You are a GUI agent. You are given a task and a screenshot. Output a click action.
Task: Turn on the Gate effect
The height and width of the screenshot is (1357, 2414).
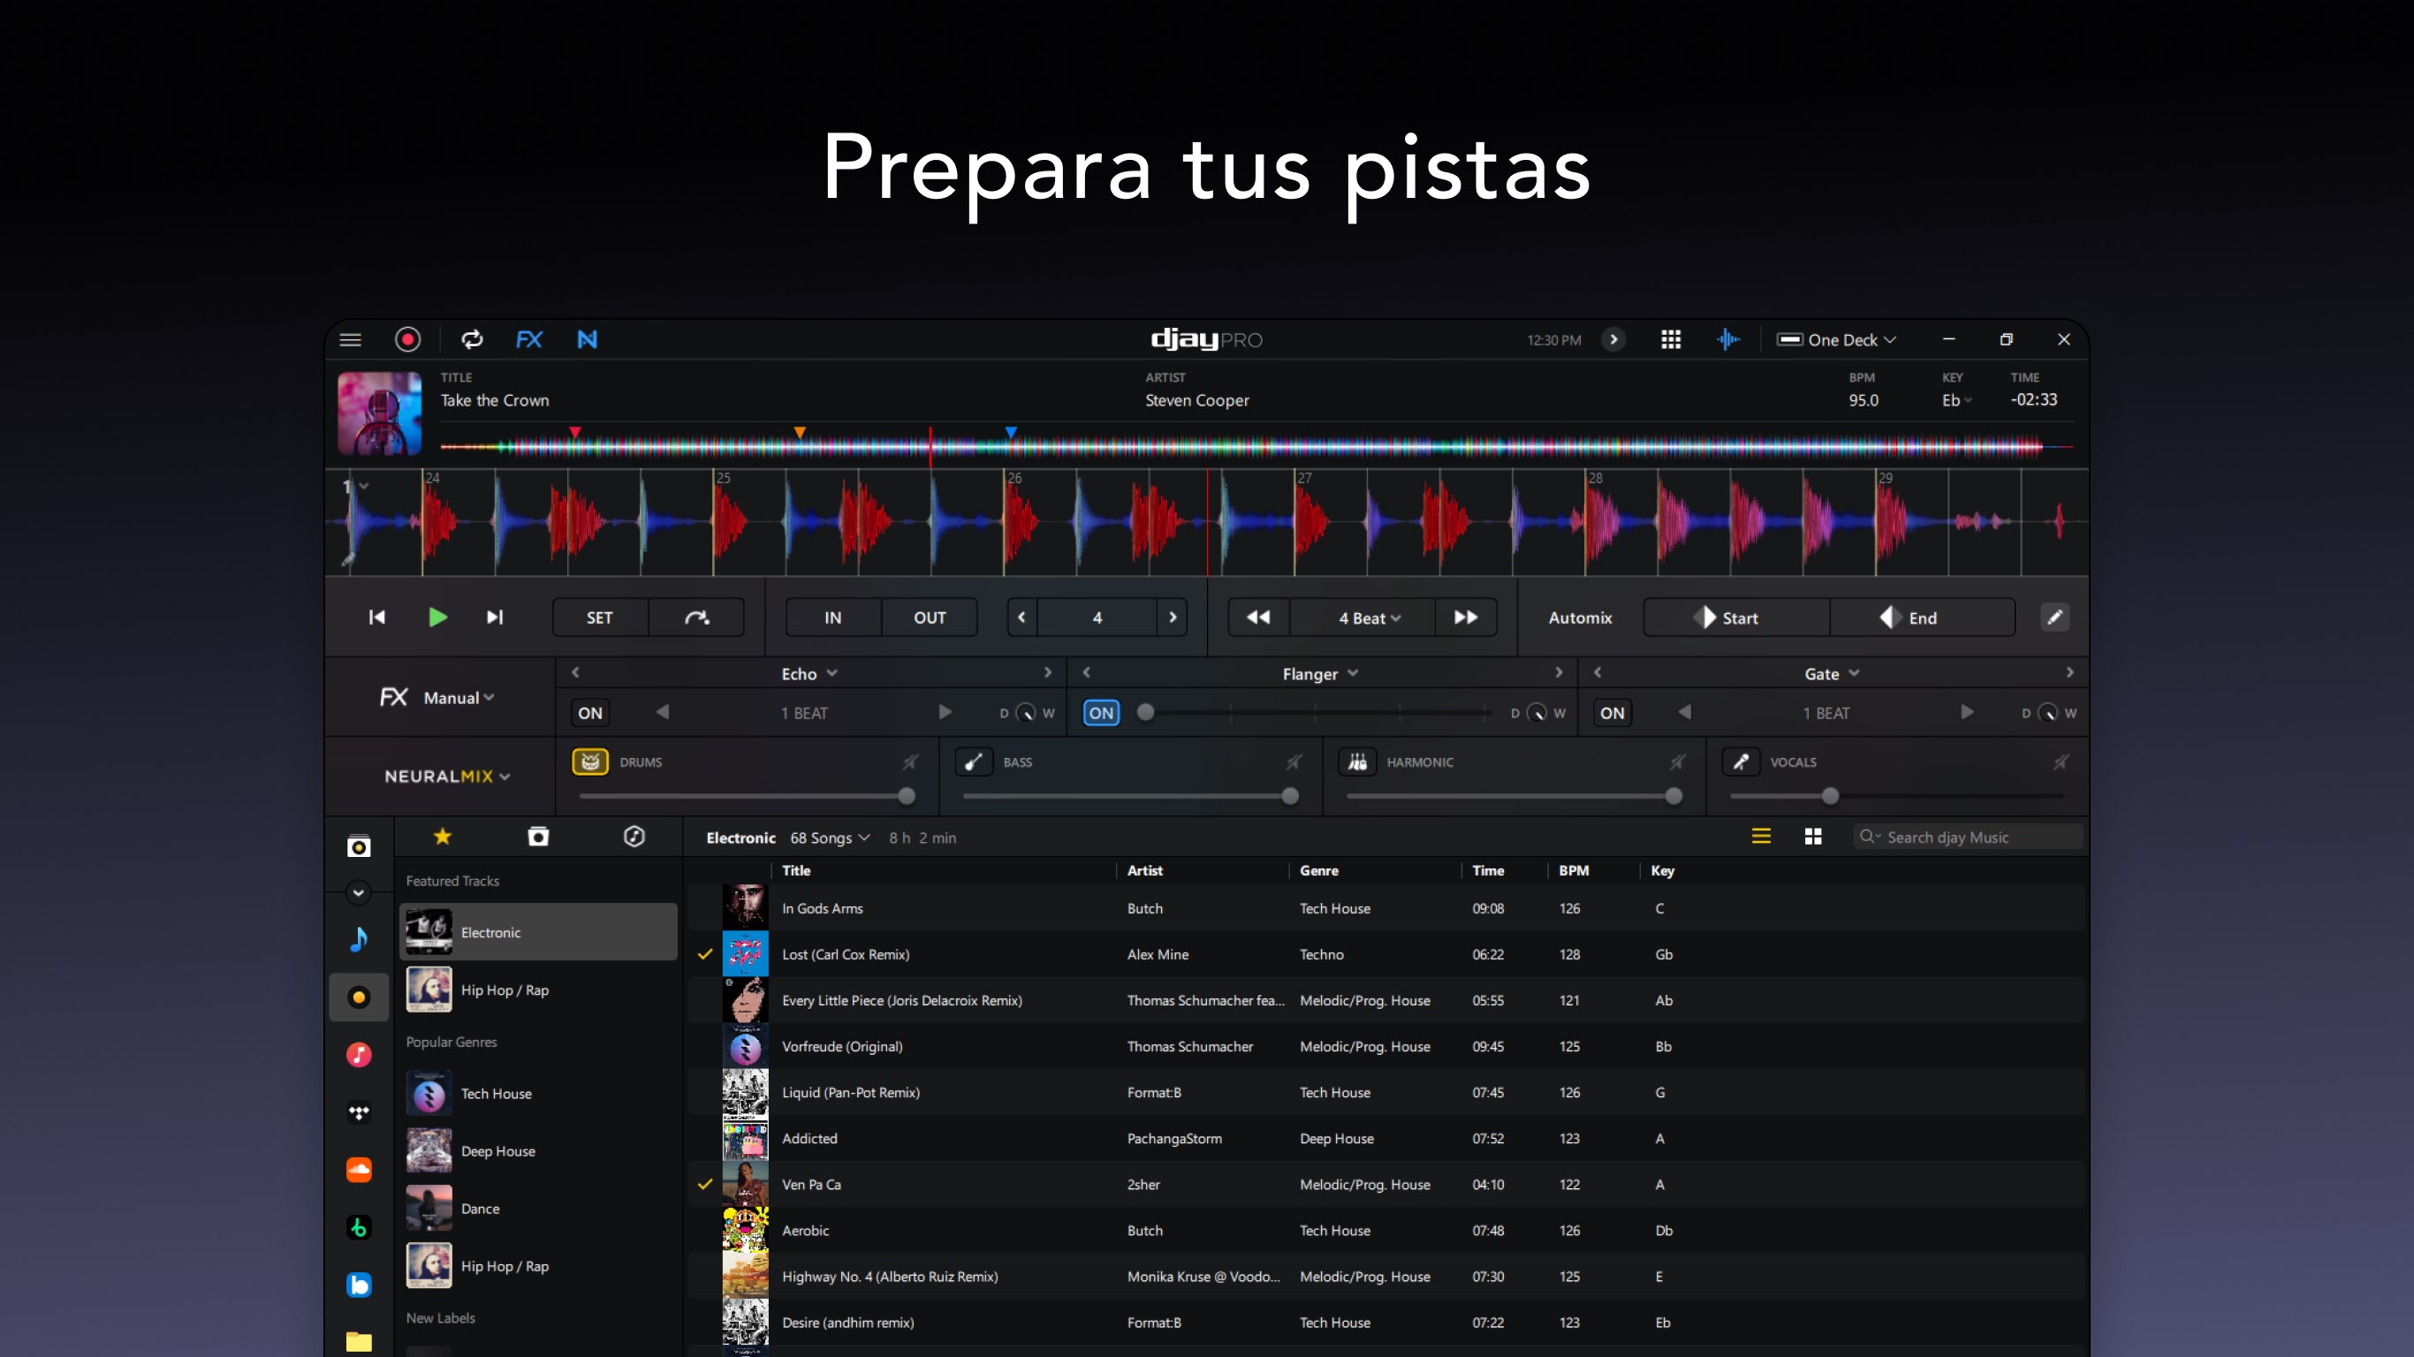click(1612, 712)
